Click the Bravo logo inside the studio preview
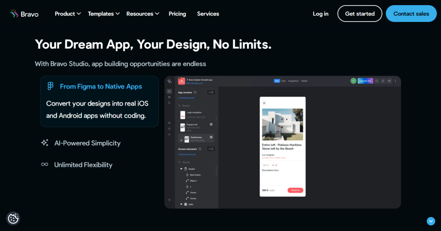The image size is (441, 231). [169, 81]
